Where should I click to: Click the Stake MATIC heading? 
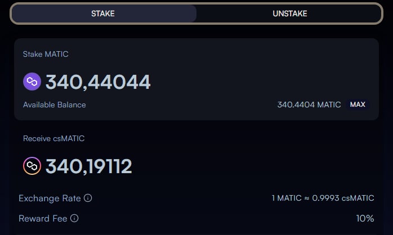[x=46, y=55]
